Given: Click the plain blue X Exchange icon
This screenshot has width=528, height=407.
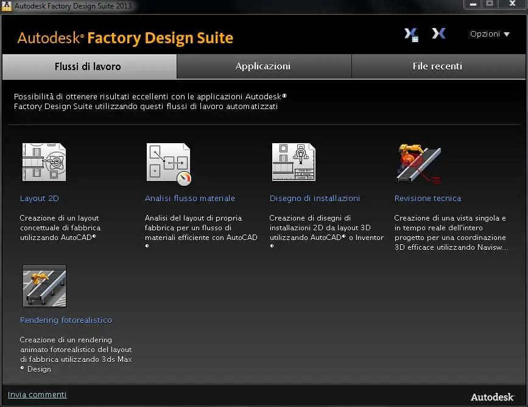Looking at the screenshot, I should [x=438, y=34].
